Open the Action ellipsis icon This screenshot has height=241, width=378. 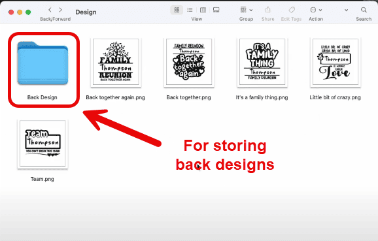click(x=313, y=10)
